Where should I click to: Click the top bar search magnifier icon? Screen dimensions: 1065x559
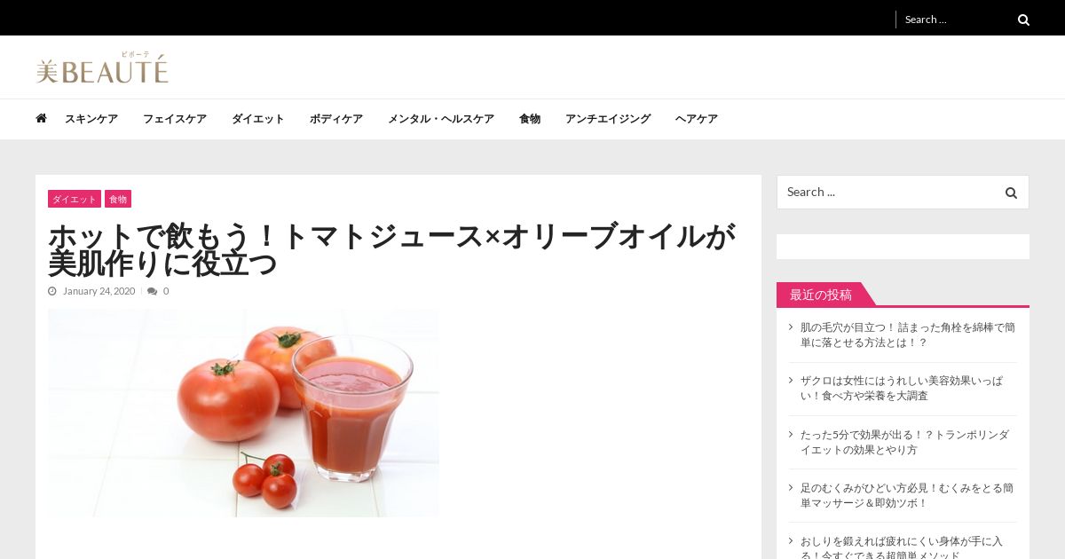pos(1023,20)
